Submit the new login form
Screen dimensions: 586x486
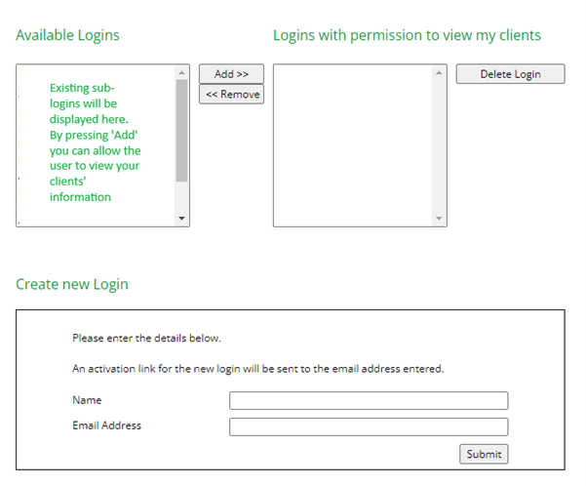click(484, 454)
